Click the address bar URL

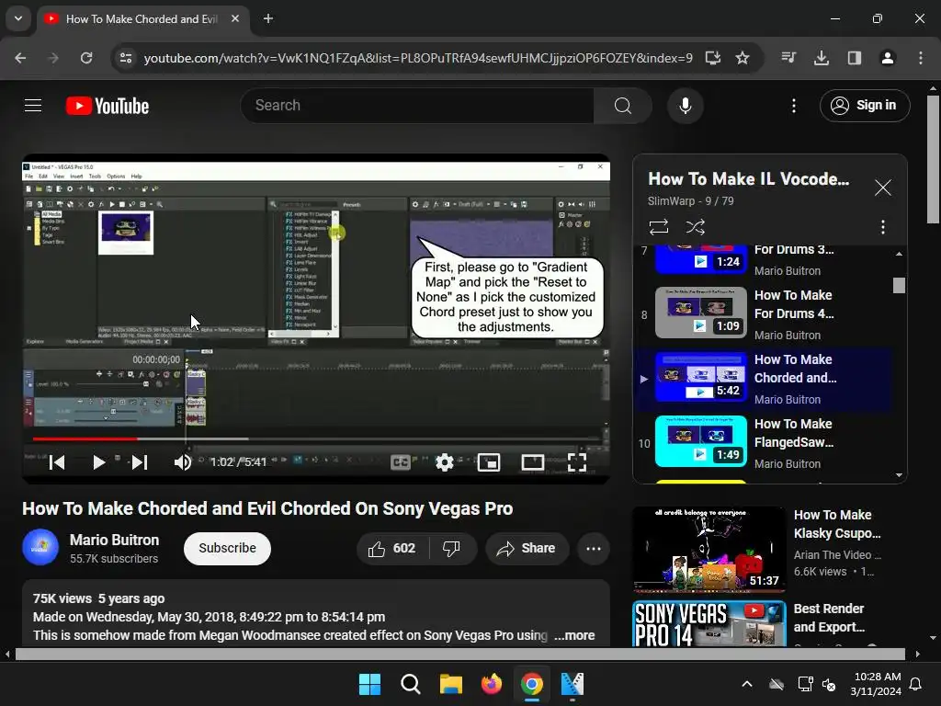418,58
